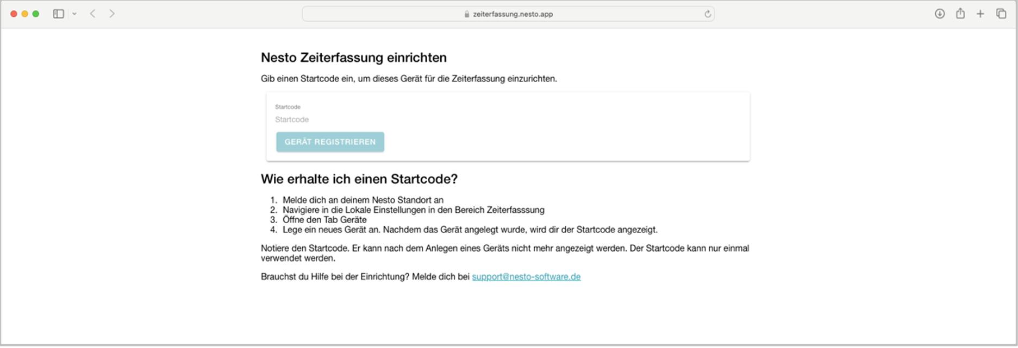Viewport: 1018px width, 348px height.
Task: Reload the zeiterfassung.nesto.app page
Action: [708, 14]
